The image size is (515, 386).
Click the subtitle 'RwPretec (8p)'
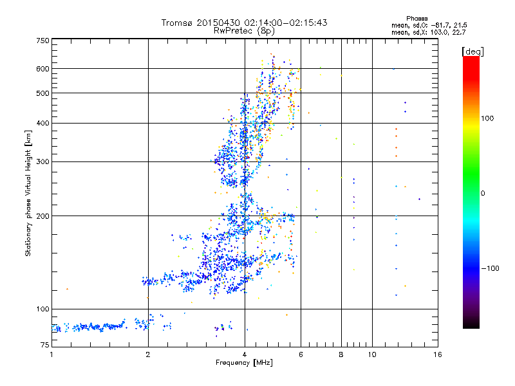(x=244, y=31)
